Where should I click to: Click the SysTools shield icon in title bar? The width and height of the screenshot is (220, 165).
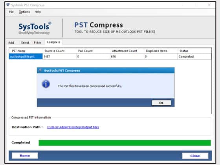pyautogui.click(x=8, y=5)
